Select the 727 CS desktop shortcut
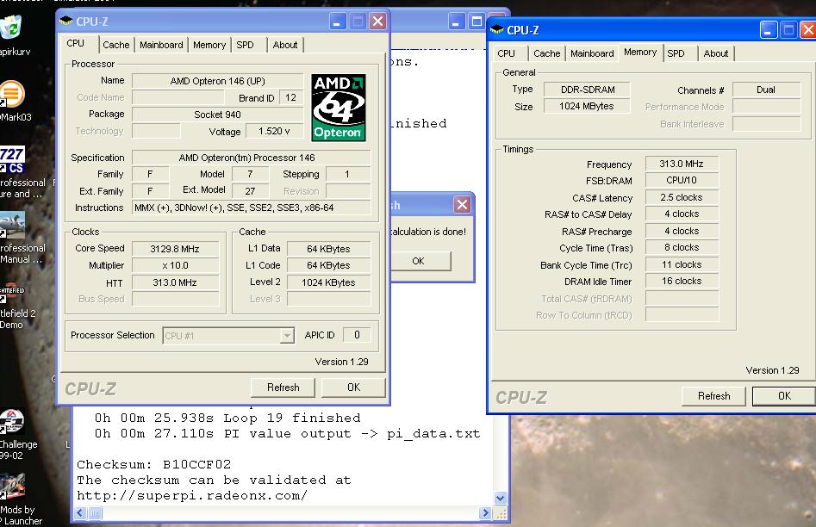Screen dimensions: 816x527 tap(12, 159)
